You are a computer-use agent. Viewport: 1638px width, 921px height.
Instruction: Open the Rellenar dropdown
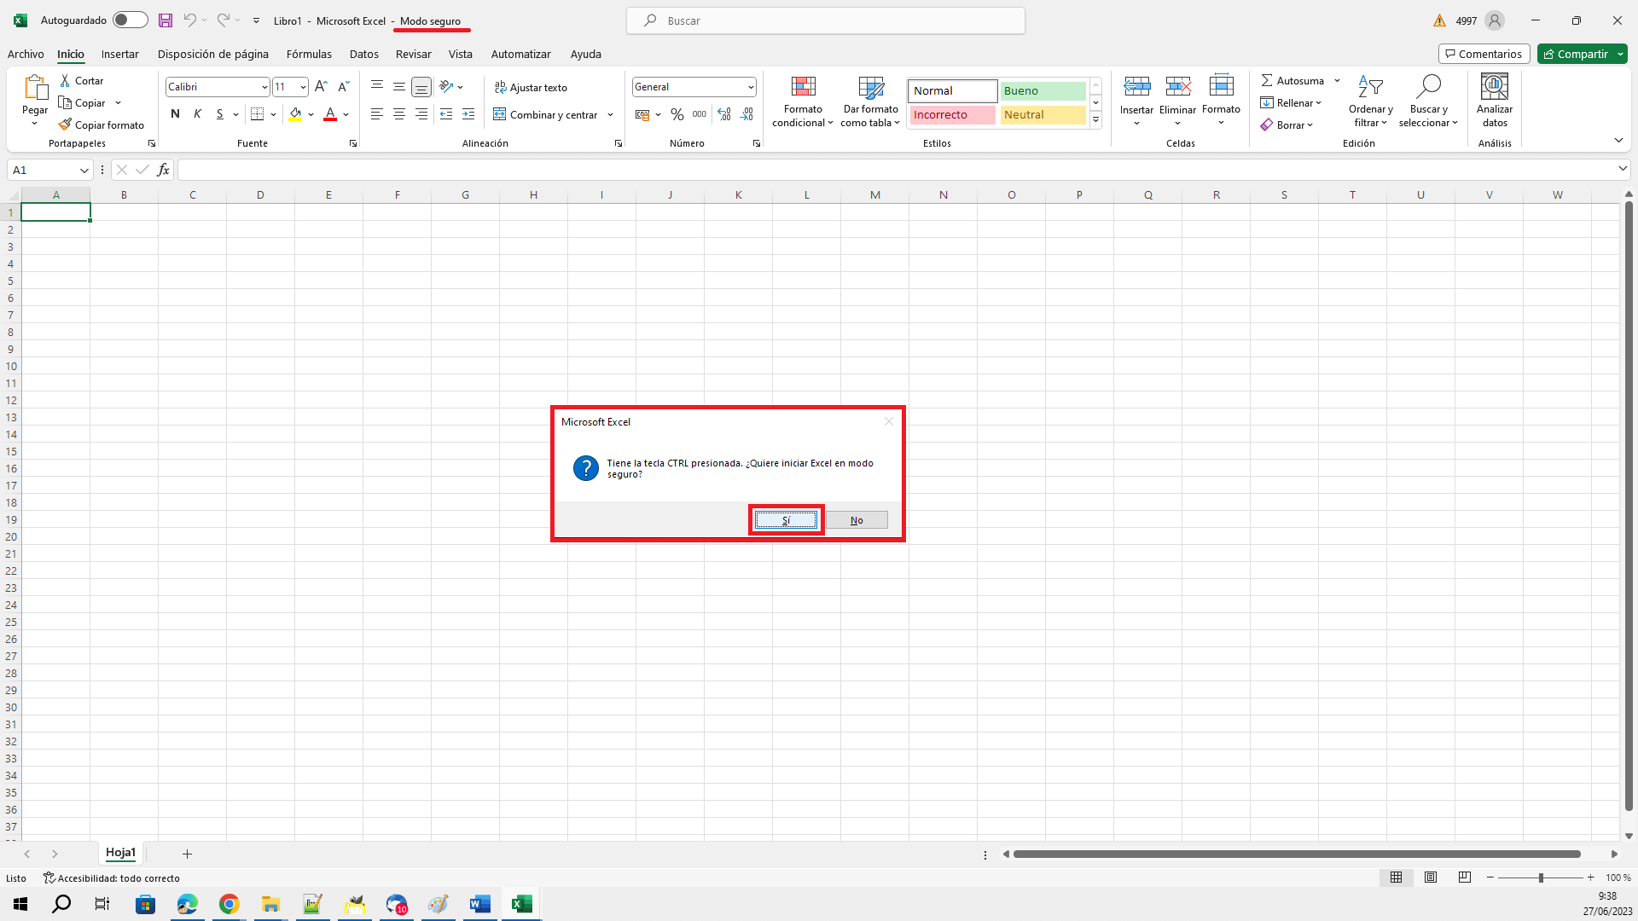1291,103
